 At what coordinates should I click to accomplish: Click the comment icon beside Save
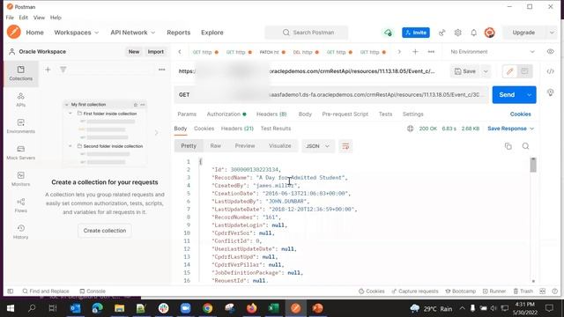(524, 71)
